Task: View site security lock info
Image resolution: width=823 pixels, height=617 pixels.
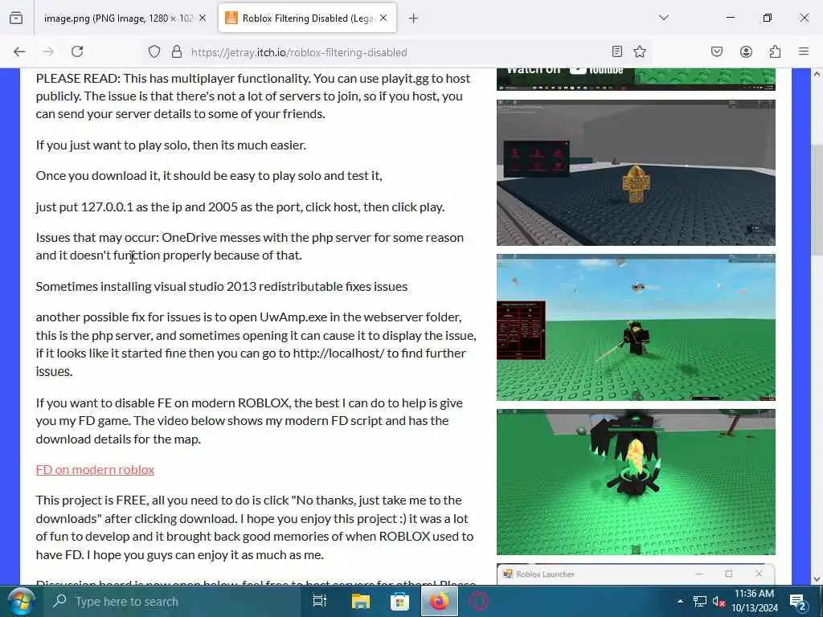Action: [177, 52]
